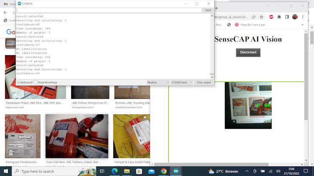The width and height of the screenshot is (314, 176).
Task: Open the volume speaker icon
Action: click(x=278, y=171)
